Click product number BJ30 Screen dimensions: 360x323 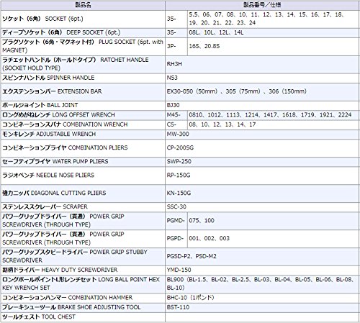click(262, 105)
